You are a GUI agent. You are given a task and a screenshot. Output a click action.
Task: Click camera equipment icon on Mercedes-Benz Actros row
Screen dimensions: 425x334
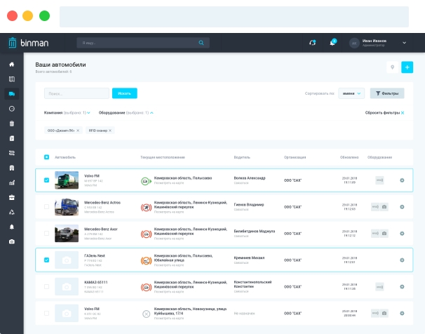point(384,207)
